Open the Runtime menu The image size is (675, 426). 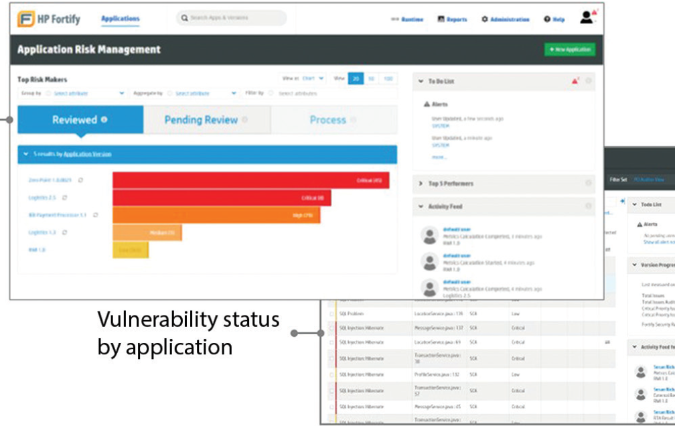point(412,19)
